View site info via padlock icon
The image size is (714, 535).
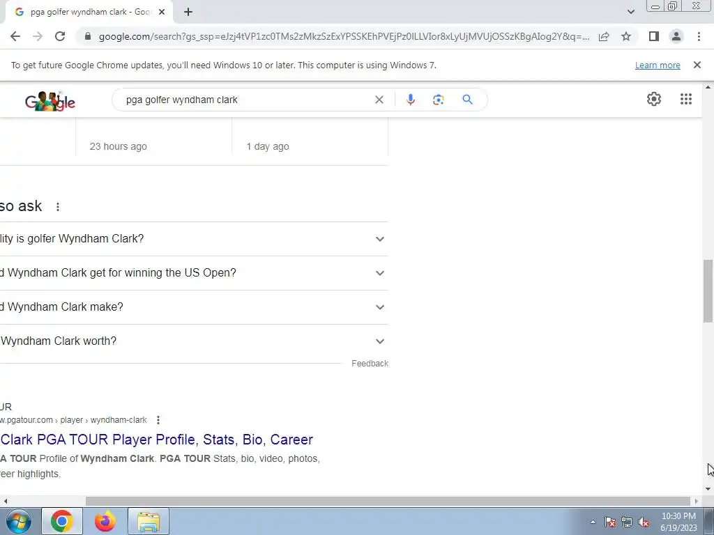[x=88, y=36]
